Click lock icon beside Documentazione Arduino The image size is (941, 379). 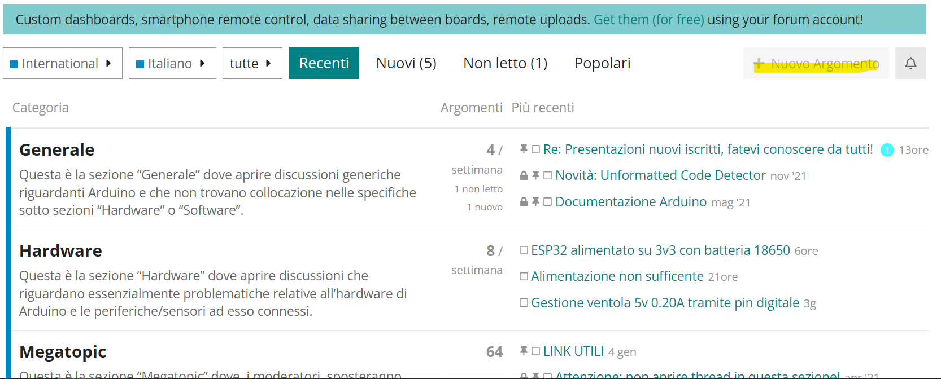click(524, 202)
